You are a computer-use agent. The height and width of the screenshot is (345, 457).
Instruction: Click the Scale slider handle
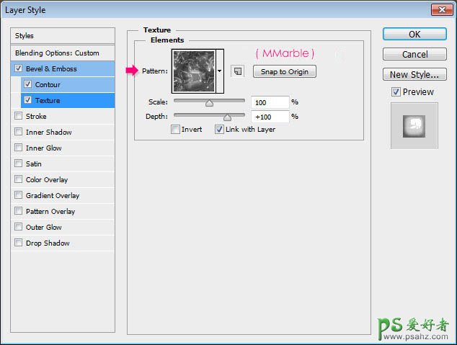[209, 103]
